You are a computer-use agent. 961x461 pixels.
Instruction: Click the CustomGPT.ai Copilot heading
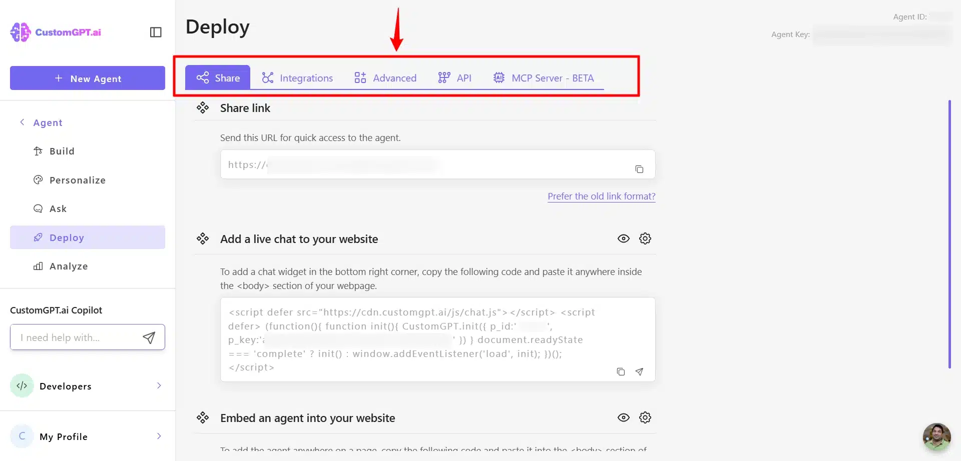click(x=56, y=310)
